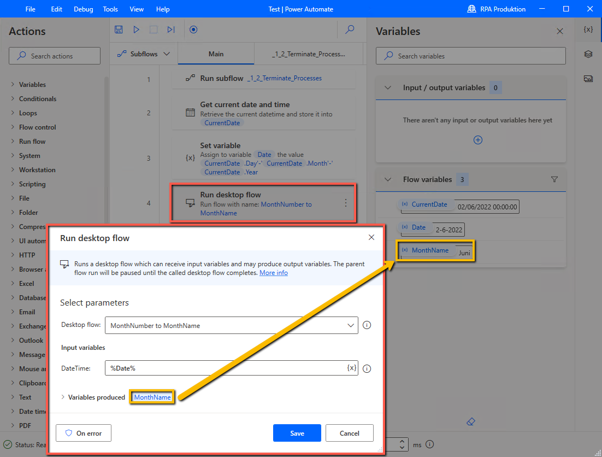Image resolution: width=602 pixels, height=457 pixels.
Task: Switch to the Main subflow tab
Action: click(216, 54)
